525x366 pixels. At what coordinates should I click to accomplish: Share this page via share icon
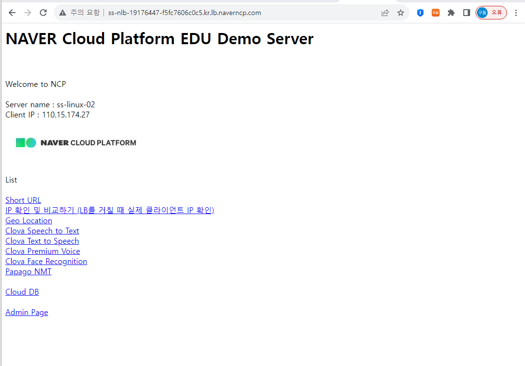click(385, 13)
